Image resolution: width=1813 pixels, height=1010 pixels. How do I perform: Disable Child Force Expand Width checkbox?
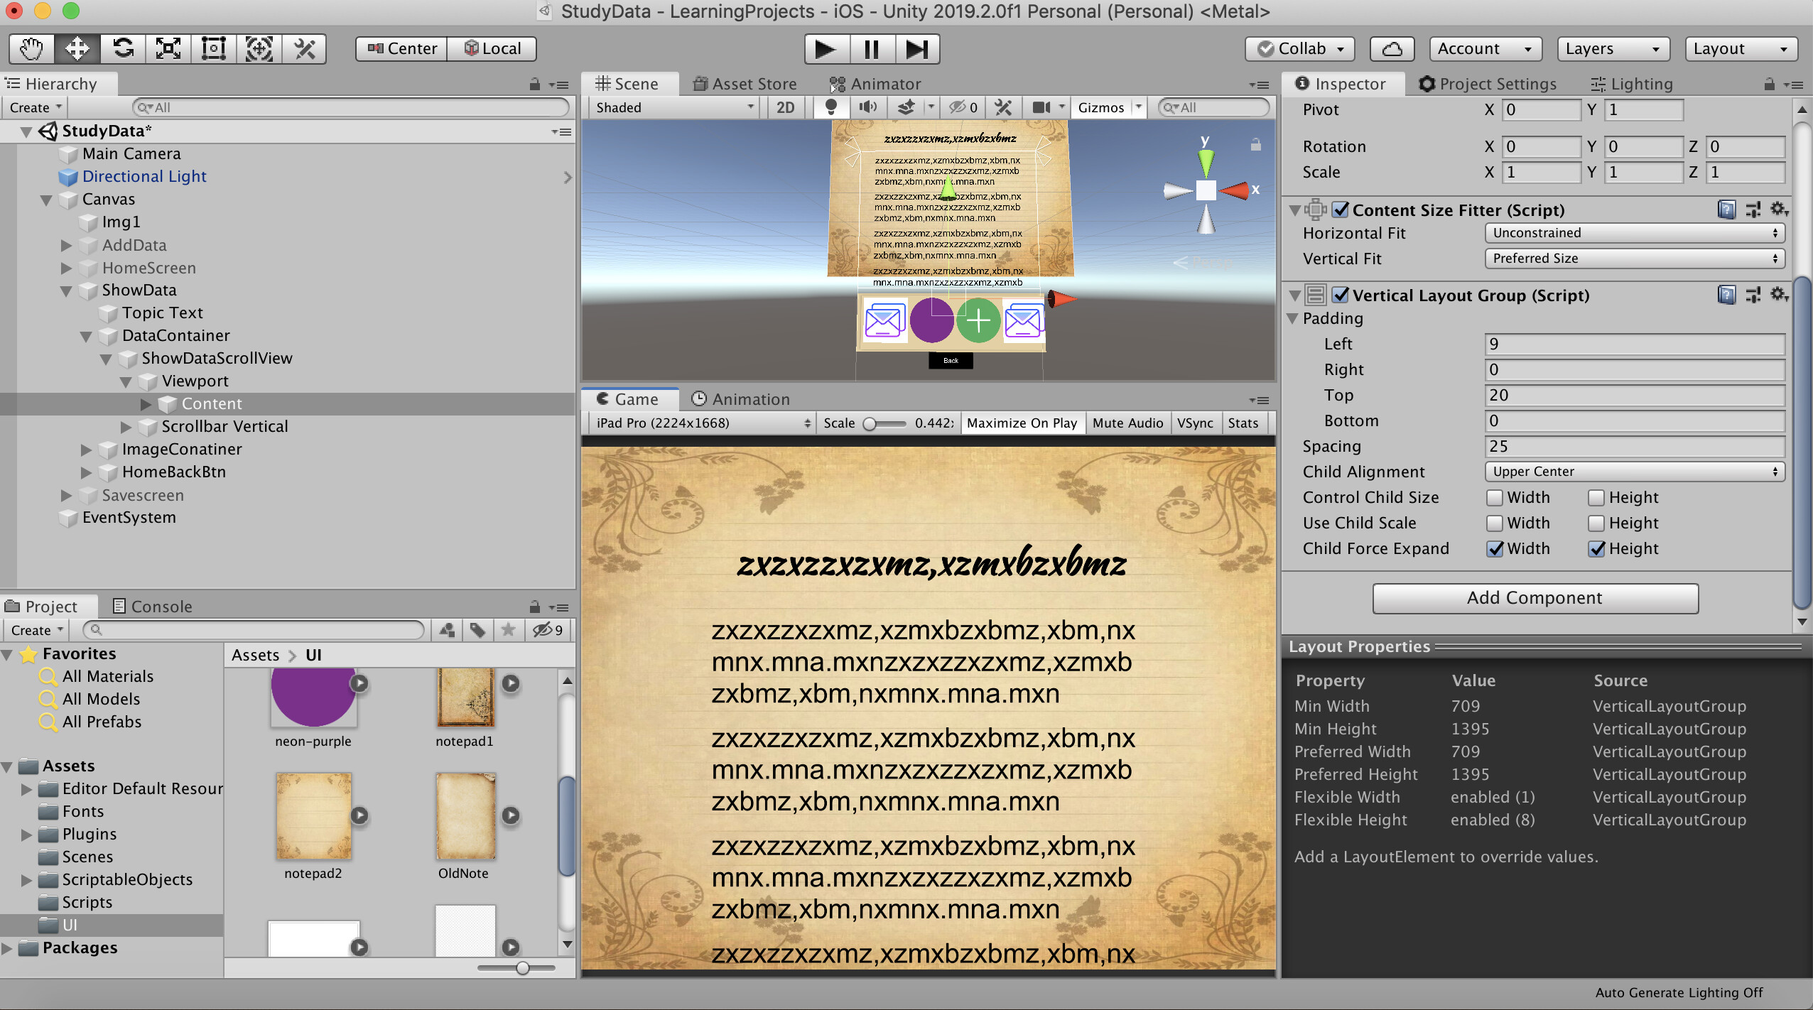tap(1496, 548)
